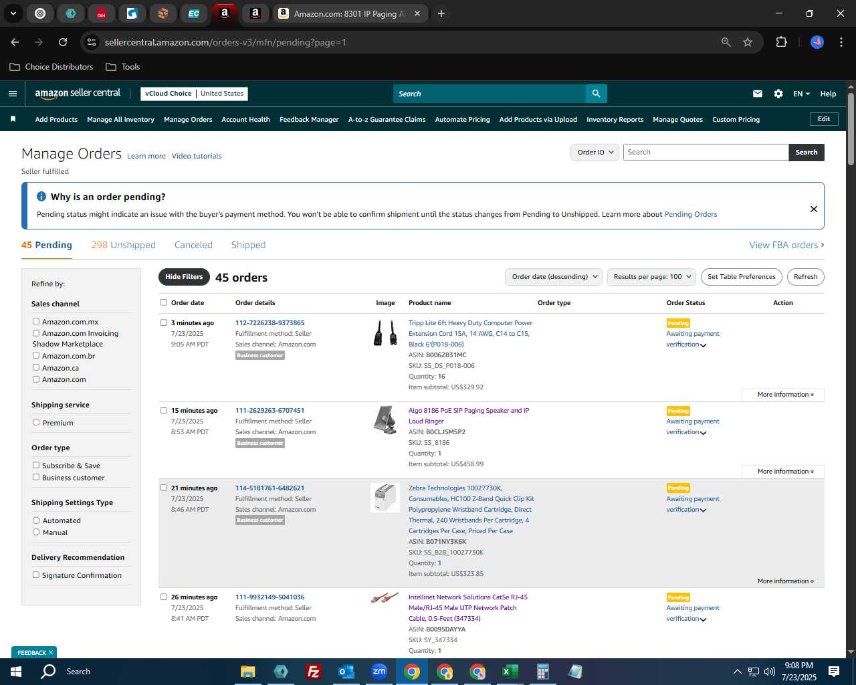Bookmark this page with the star icon
Viewport: 856px width, 685px height.
pos(748,42)
